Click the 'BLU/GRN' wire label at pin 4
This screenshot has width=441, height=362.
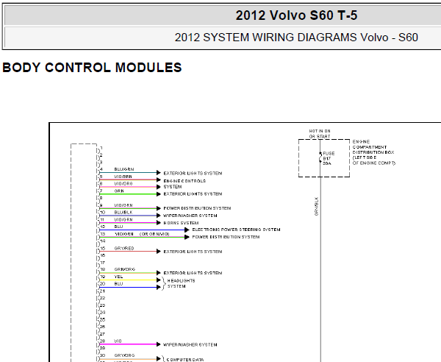(x=124, y=169)
